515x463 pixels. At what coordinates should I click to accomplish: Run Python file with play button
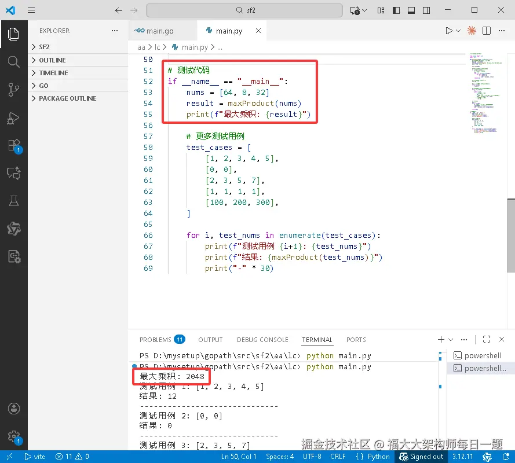click(448, 31)
